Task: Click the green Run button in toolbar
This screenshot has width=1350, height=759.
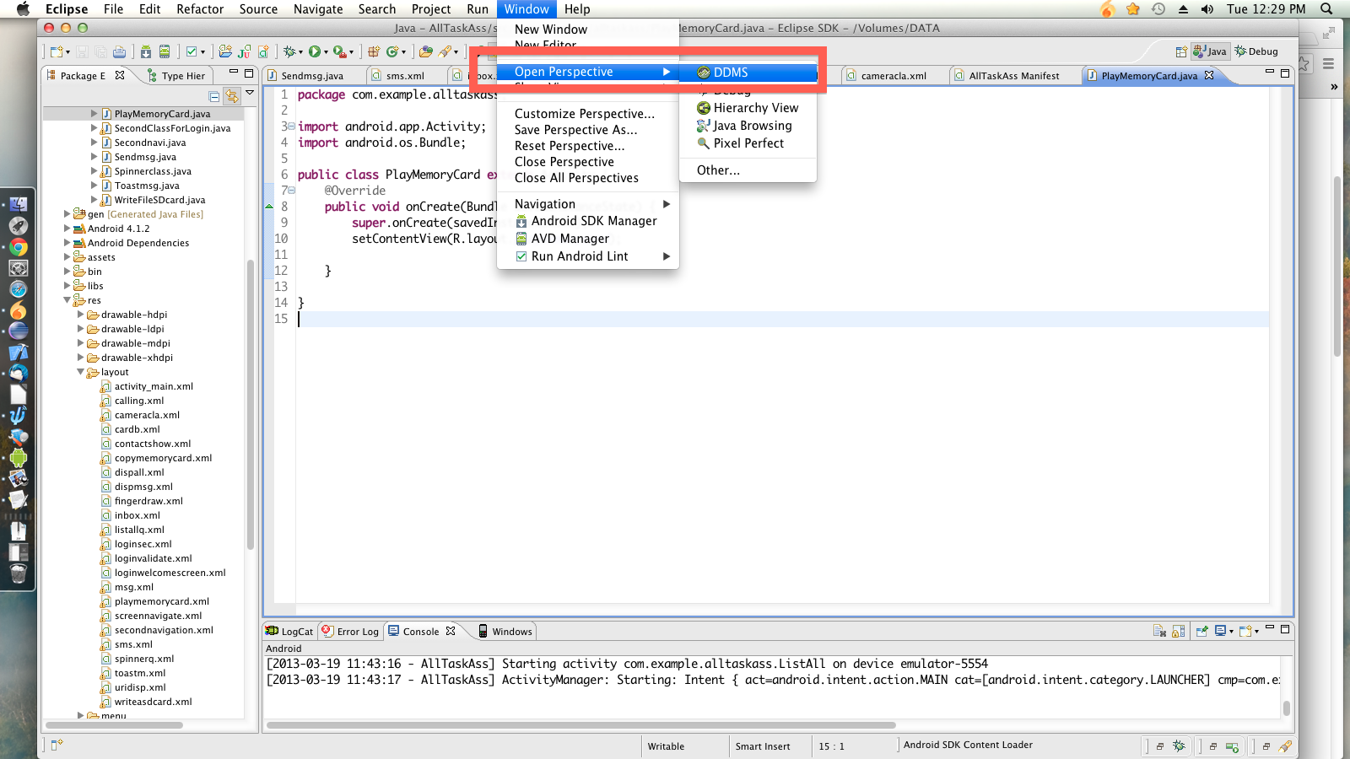Action: pos(314,51)
